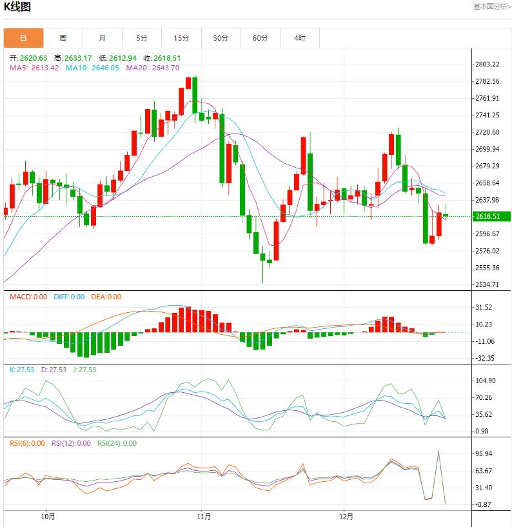Open the 5分 interval tab

coord(142,38)
